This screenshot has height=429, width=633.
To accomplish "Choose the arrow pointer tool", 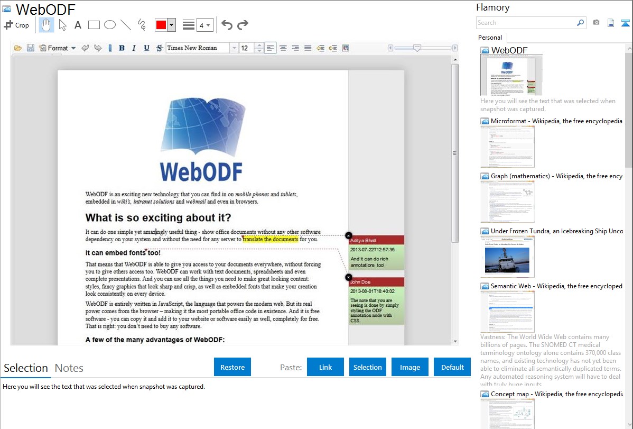I will tap(62, 25).
